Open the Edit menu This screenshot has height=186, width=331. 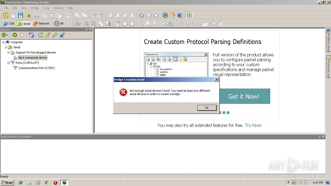tap(15, 8)
